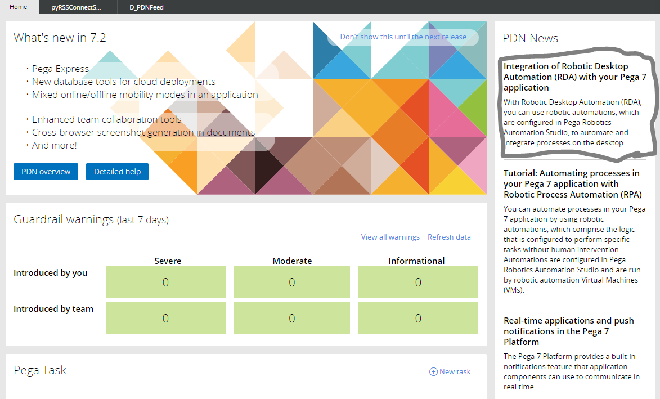The image size is (660, 399).
Task: Click the 'Moderate' column header
Action: 292,261
